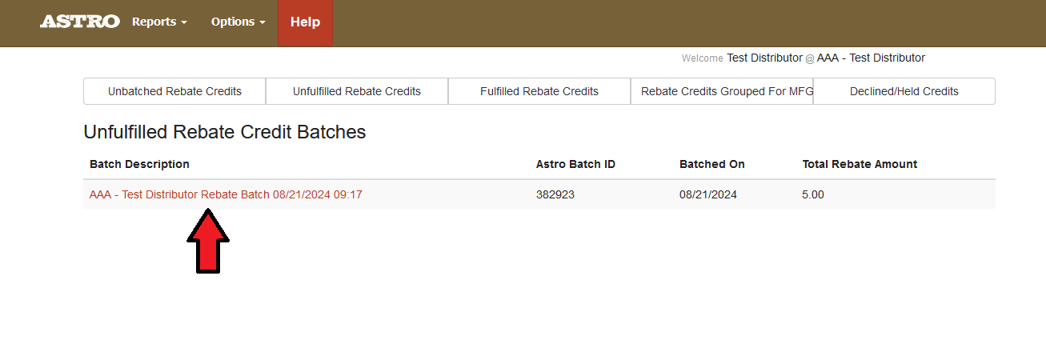This screenshot has width=1046, height=356.
Task: Click the Total Rebate Amount column header
Action: [860, 164]
